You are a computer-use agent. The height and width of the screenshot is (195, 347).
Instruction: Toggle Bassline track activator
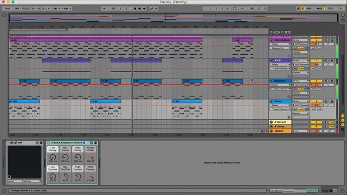pos(316,81)
